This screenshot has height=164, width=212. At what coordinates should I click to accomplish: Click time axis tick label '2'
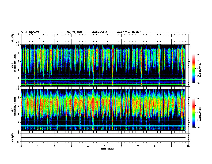(55, 146)
